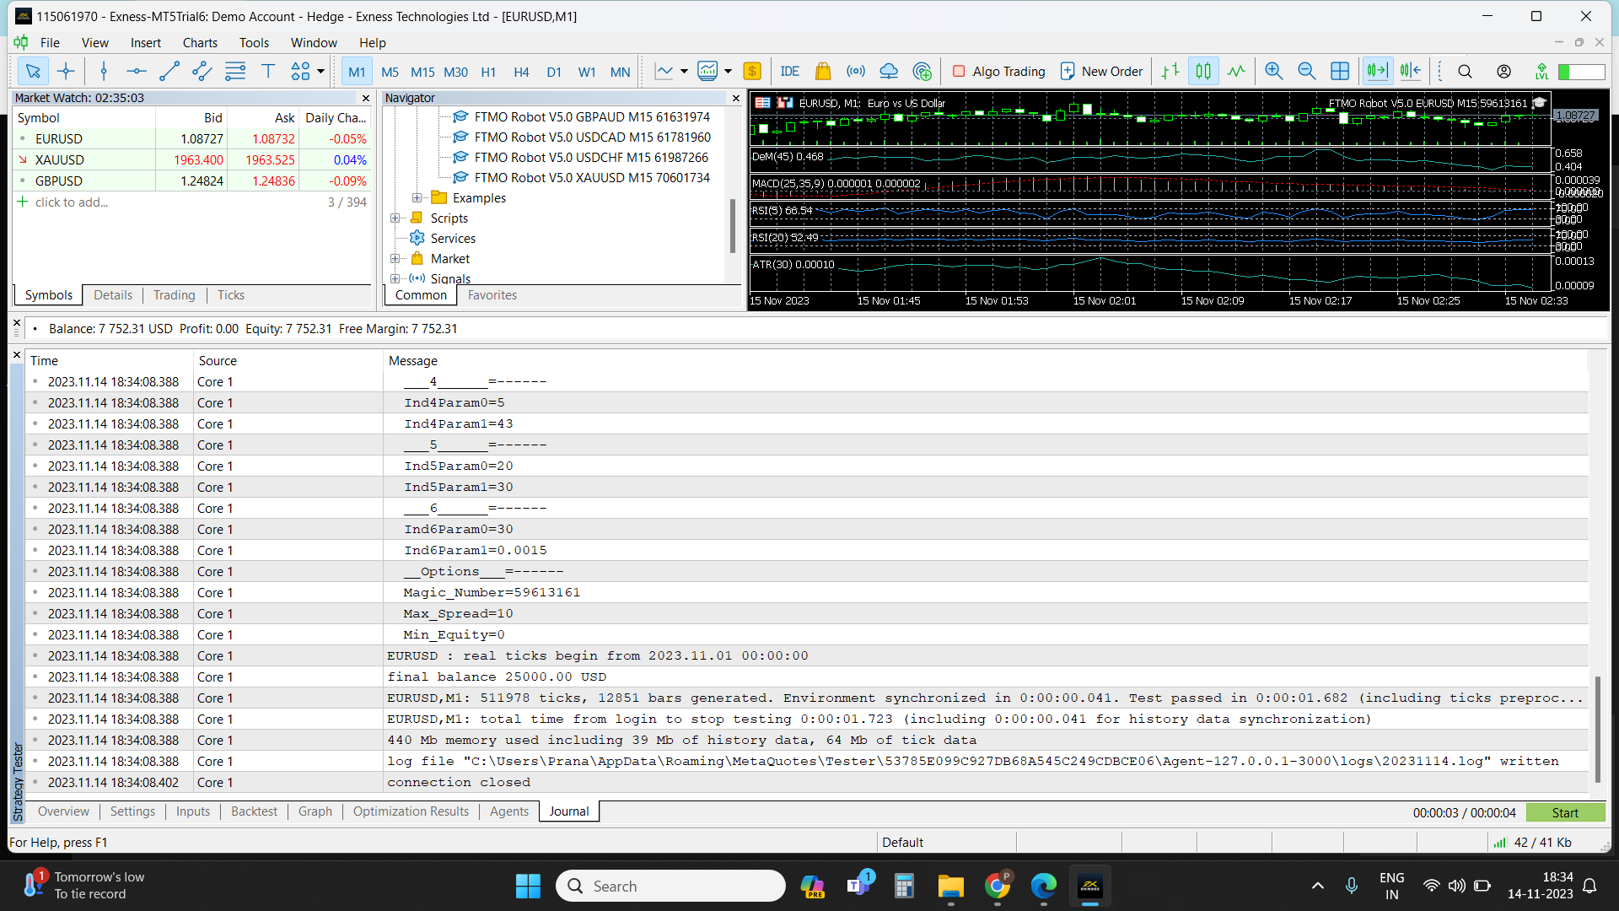Start the strategy test
Screen dimensions: 1619x911
pos(1565,813)
